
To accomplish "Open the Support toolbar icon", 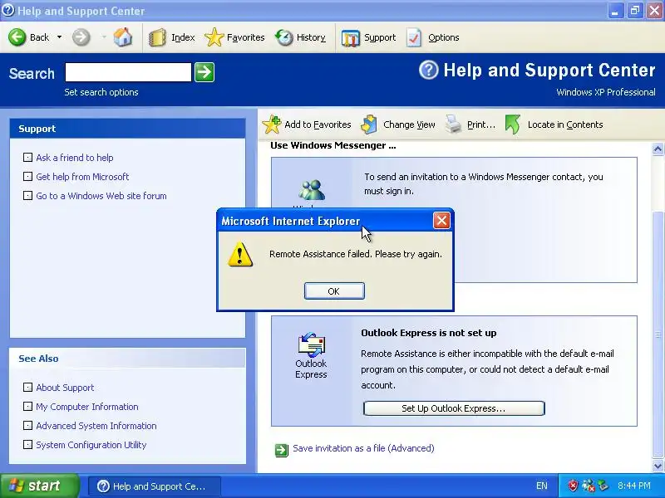I will point(350,38).
